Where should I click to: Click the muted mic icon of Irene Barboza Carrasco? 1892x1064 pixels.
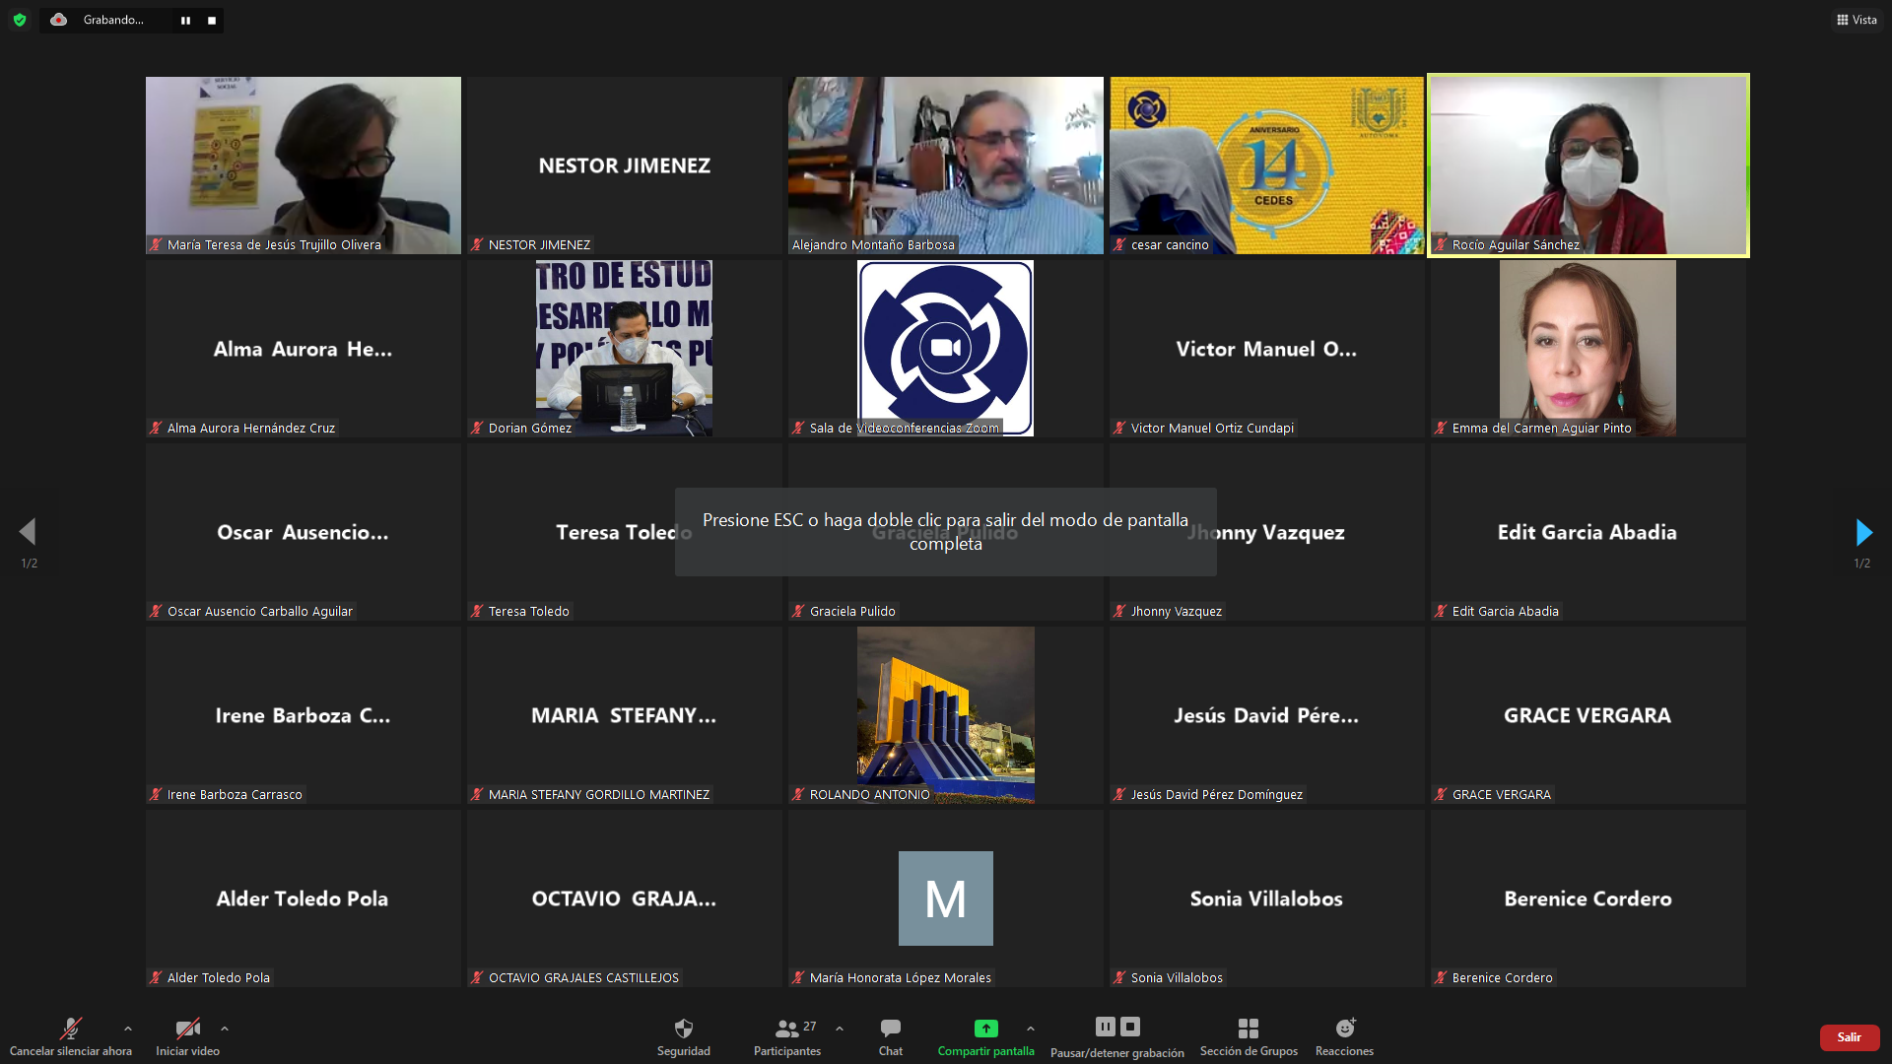156,794
